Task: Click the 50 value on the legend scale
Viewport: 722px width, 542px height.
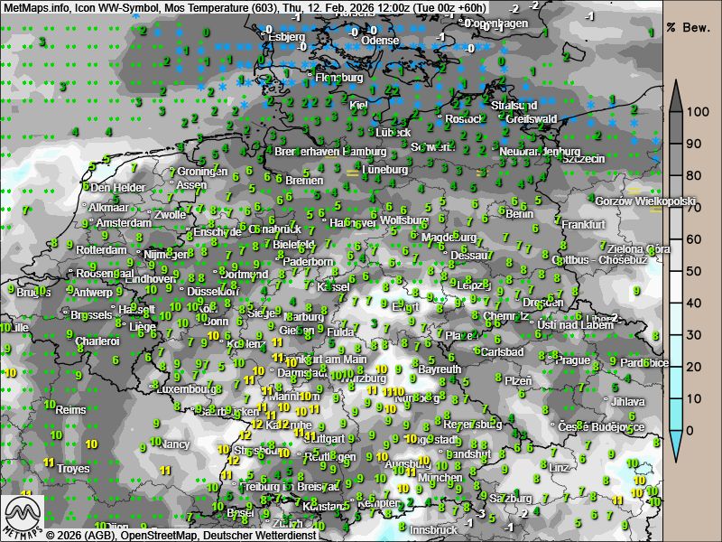Action: click(x=696, y=271)
